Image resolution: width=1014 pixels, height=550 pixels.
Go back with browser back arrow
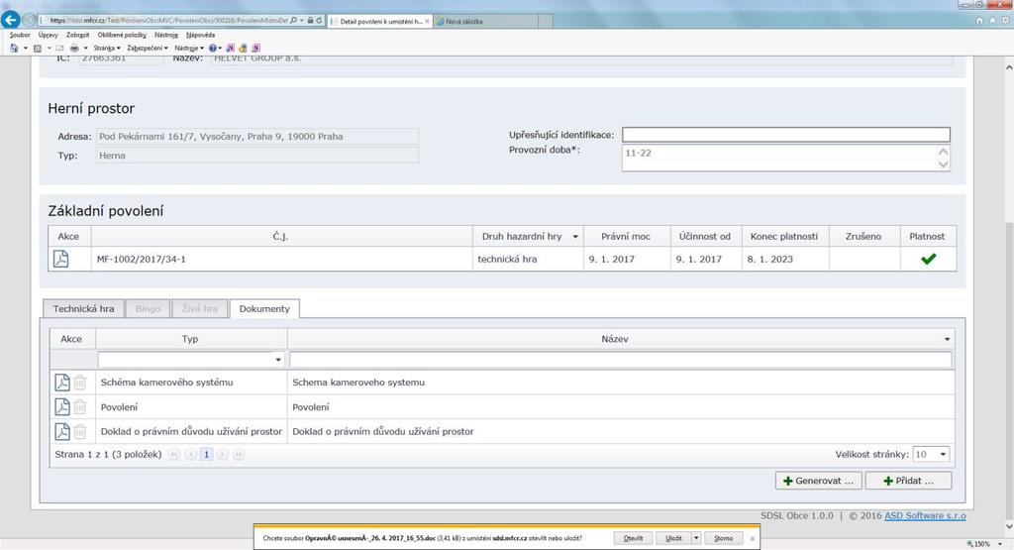pyautogui.click(x=10, y=20)
